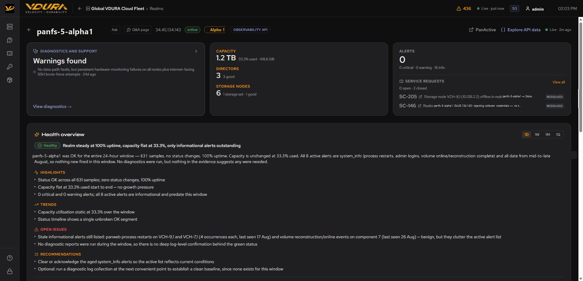The height and width of the screenshot is (281, 583).
Task: Click the IP address 34.45.134.143
Action: point(168,30)
